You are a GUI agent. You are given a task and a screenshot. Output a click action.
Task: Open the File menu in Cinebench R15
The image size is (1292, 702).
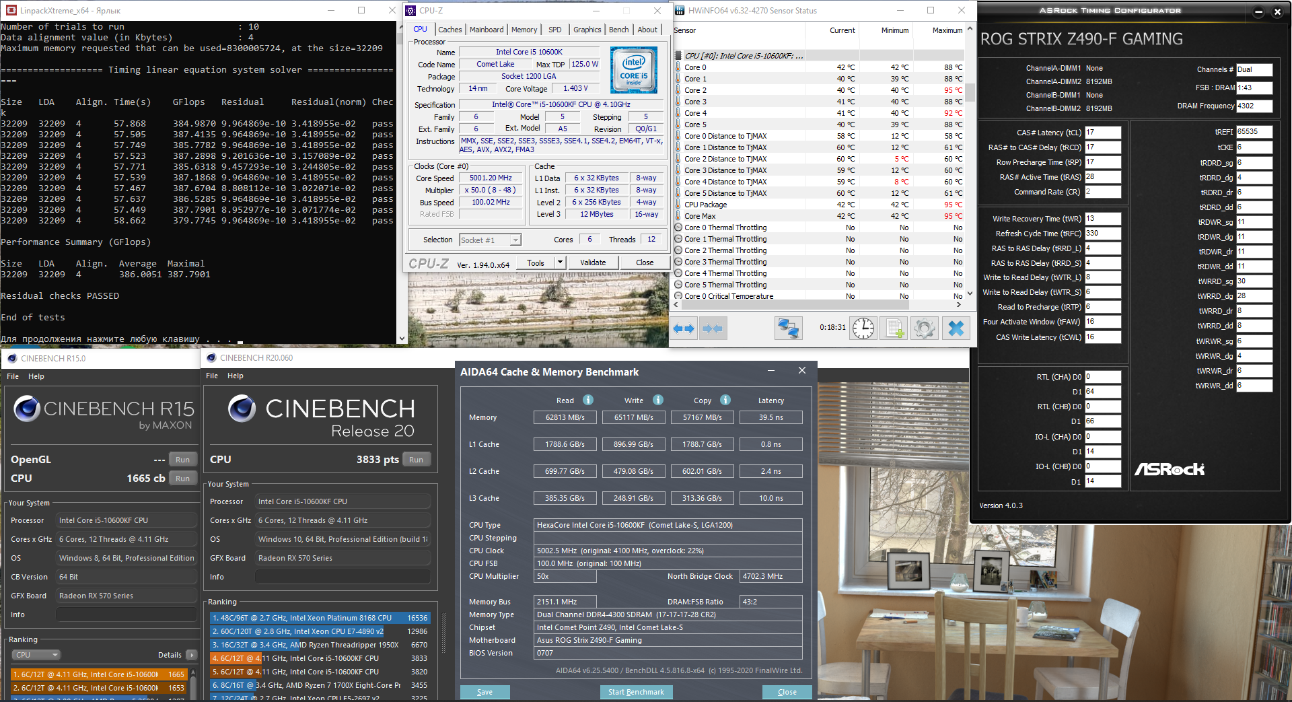coord(13,376)
